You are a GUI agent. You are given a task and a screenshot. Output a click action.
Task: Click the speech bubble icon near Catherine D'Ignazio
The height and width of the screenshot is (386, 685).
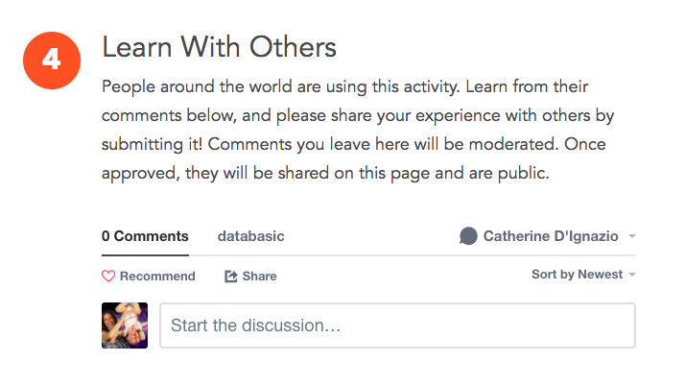468,236
